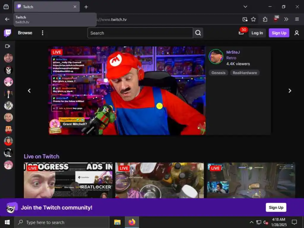This screenshot has width=304, height=228.
Task: Open the muted volume tray icon
Action: coord(265,222)
